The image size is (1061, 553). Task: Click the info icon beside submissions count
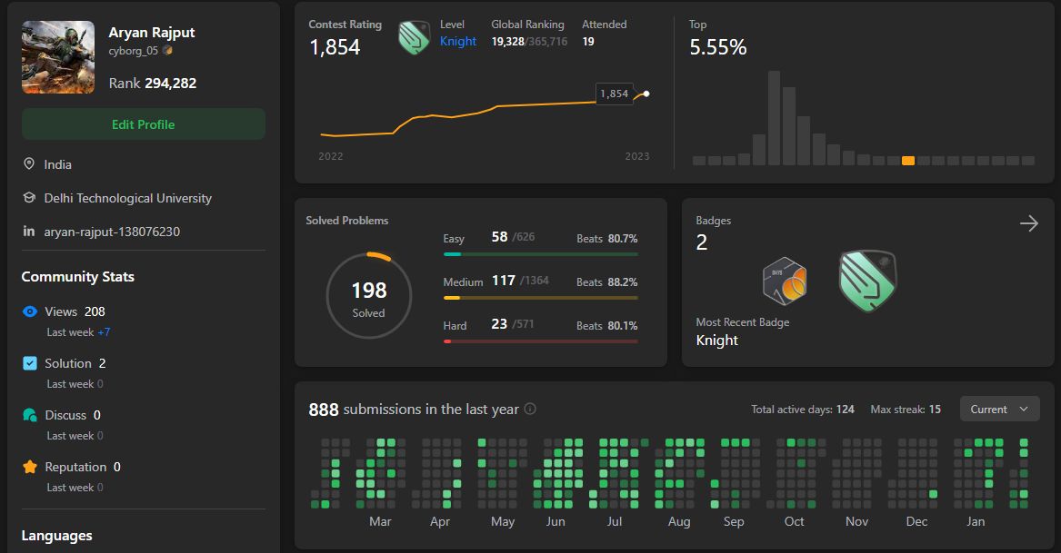531,409
